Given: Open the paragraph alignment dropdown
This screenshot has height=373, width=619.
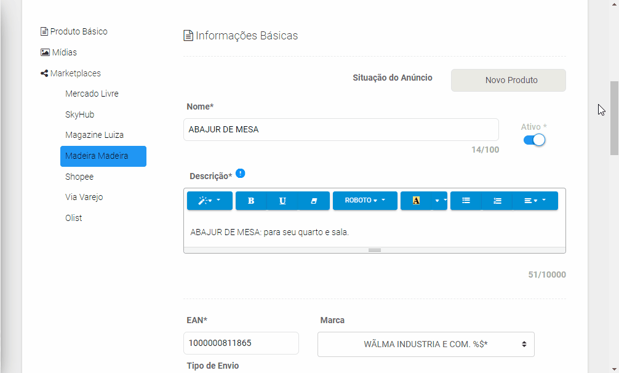Looking at the screenshot, I should tap(535, 201).
